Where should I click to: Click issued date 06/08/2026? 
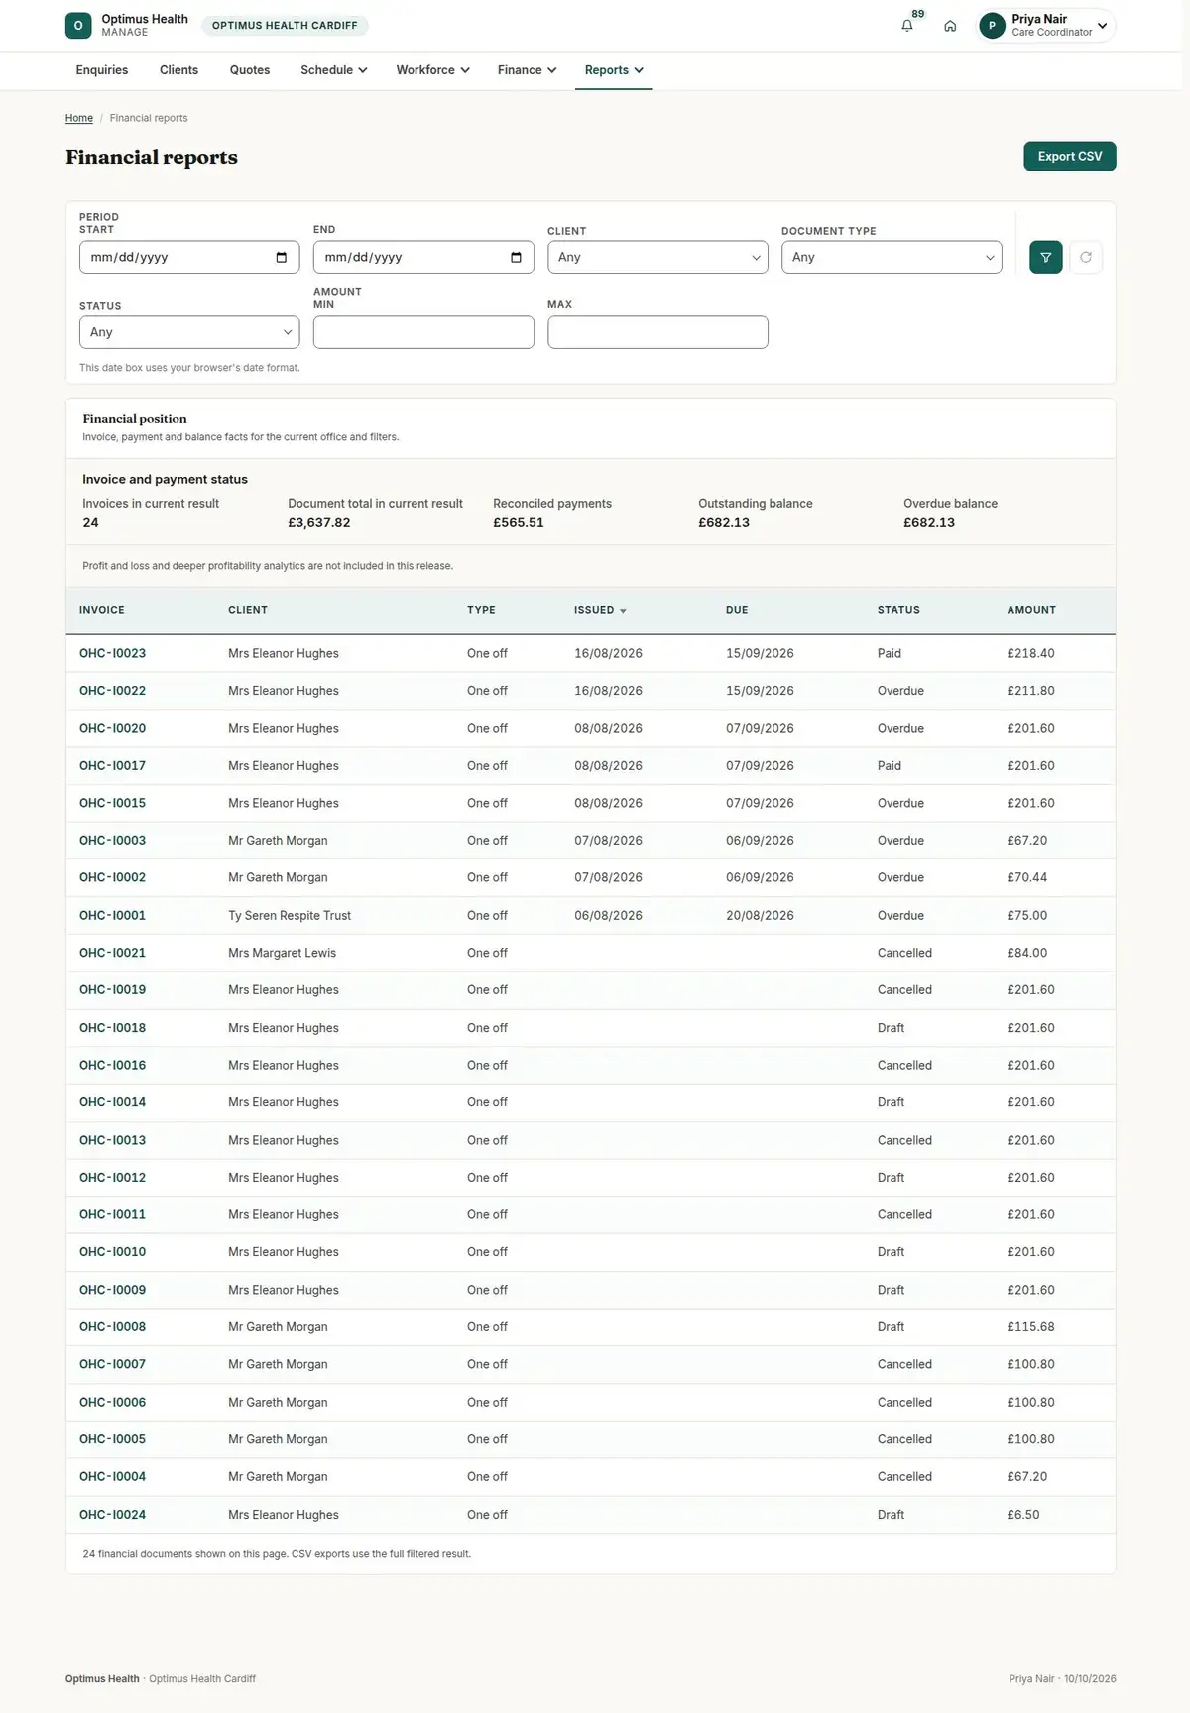tap(608, 916)
